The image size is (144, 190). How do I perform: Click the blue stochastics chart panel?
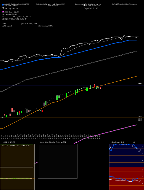tap(126, 155)
